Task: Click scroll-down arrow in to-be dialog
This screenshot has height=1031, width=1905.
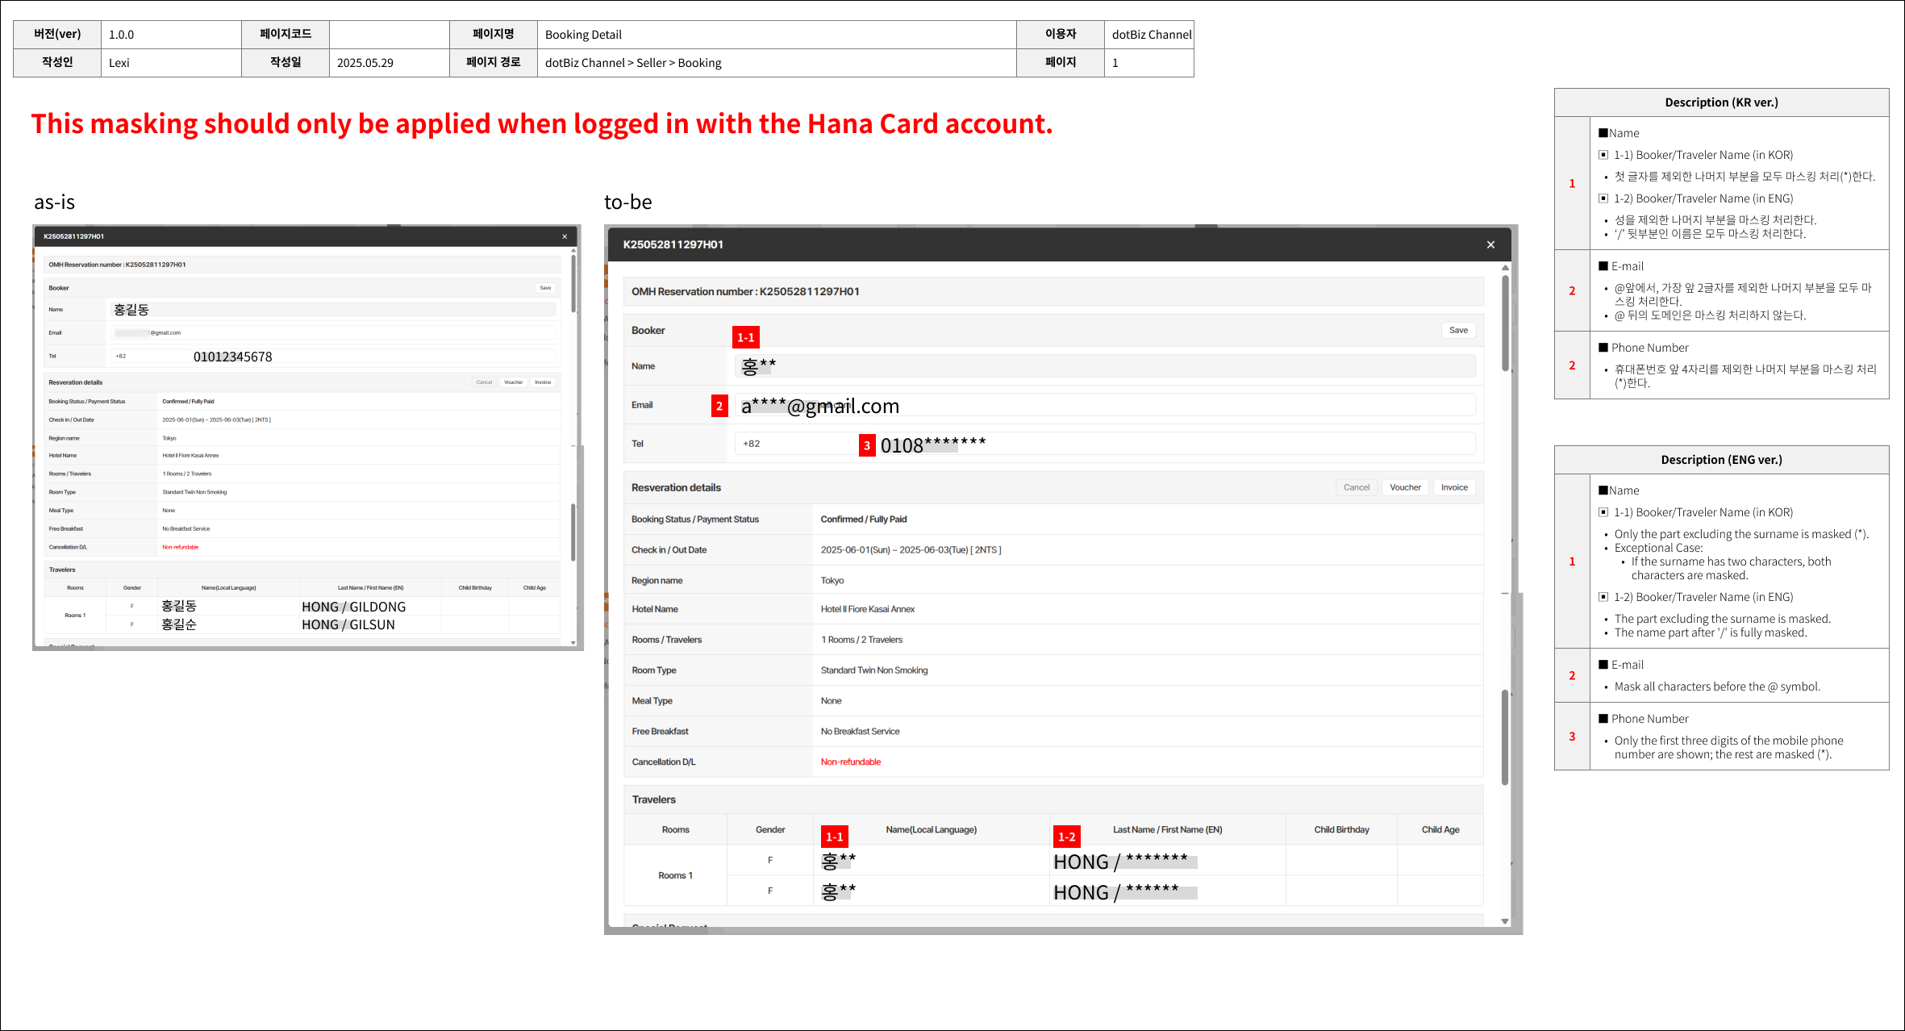Action: [x=1505, y=921]
